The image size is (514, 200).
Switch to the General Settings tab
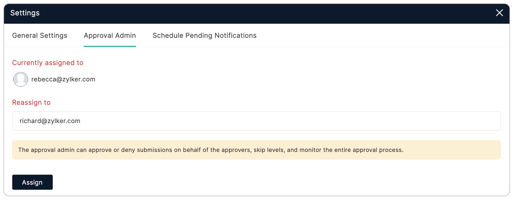point(40,36)
